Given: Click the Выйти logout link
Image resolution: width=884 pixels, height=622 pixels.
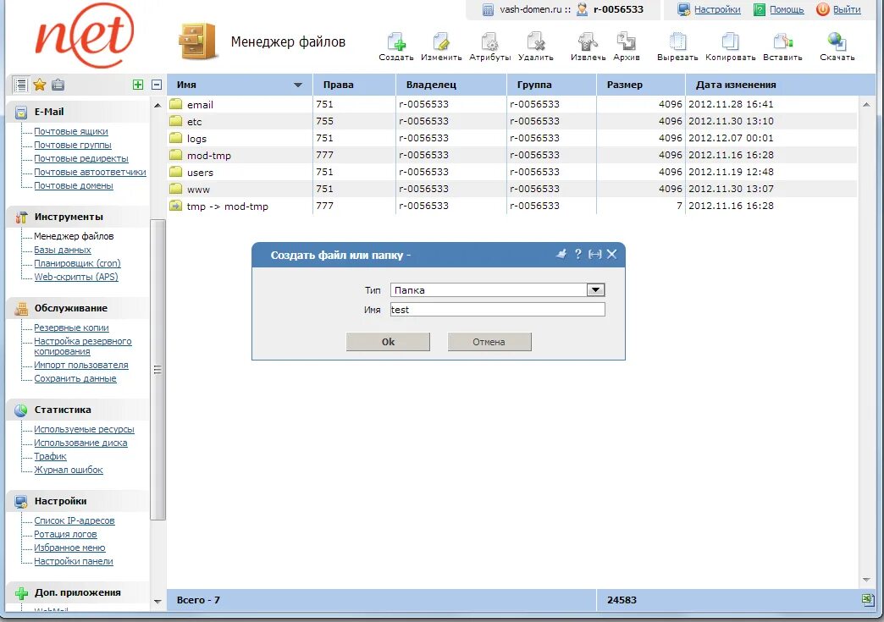Looking at the screenshot, I should click(x=847, y=9).
